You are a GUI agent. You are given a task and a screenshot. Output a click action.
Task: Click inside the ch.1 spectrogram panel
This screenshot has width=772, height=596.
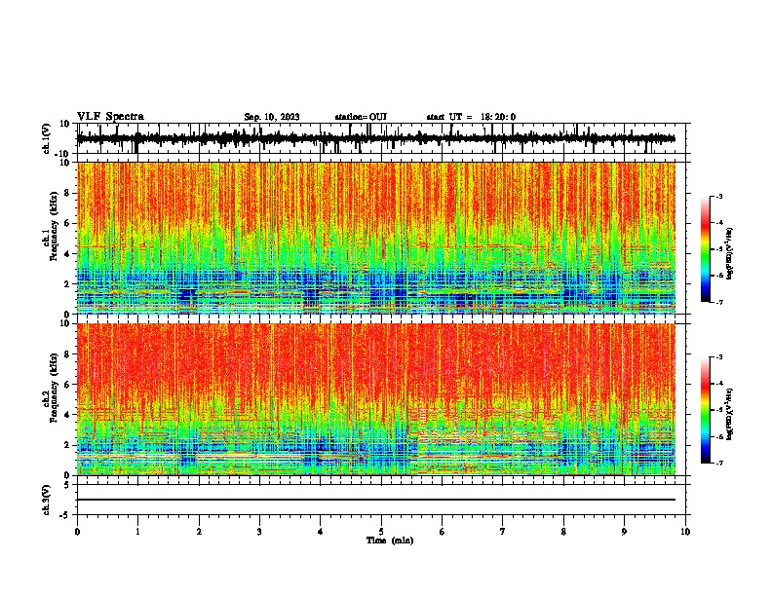tap(375, 238)
